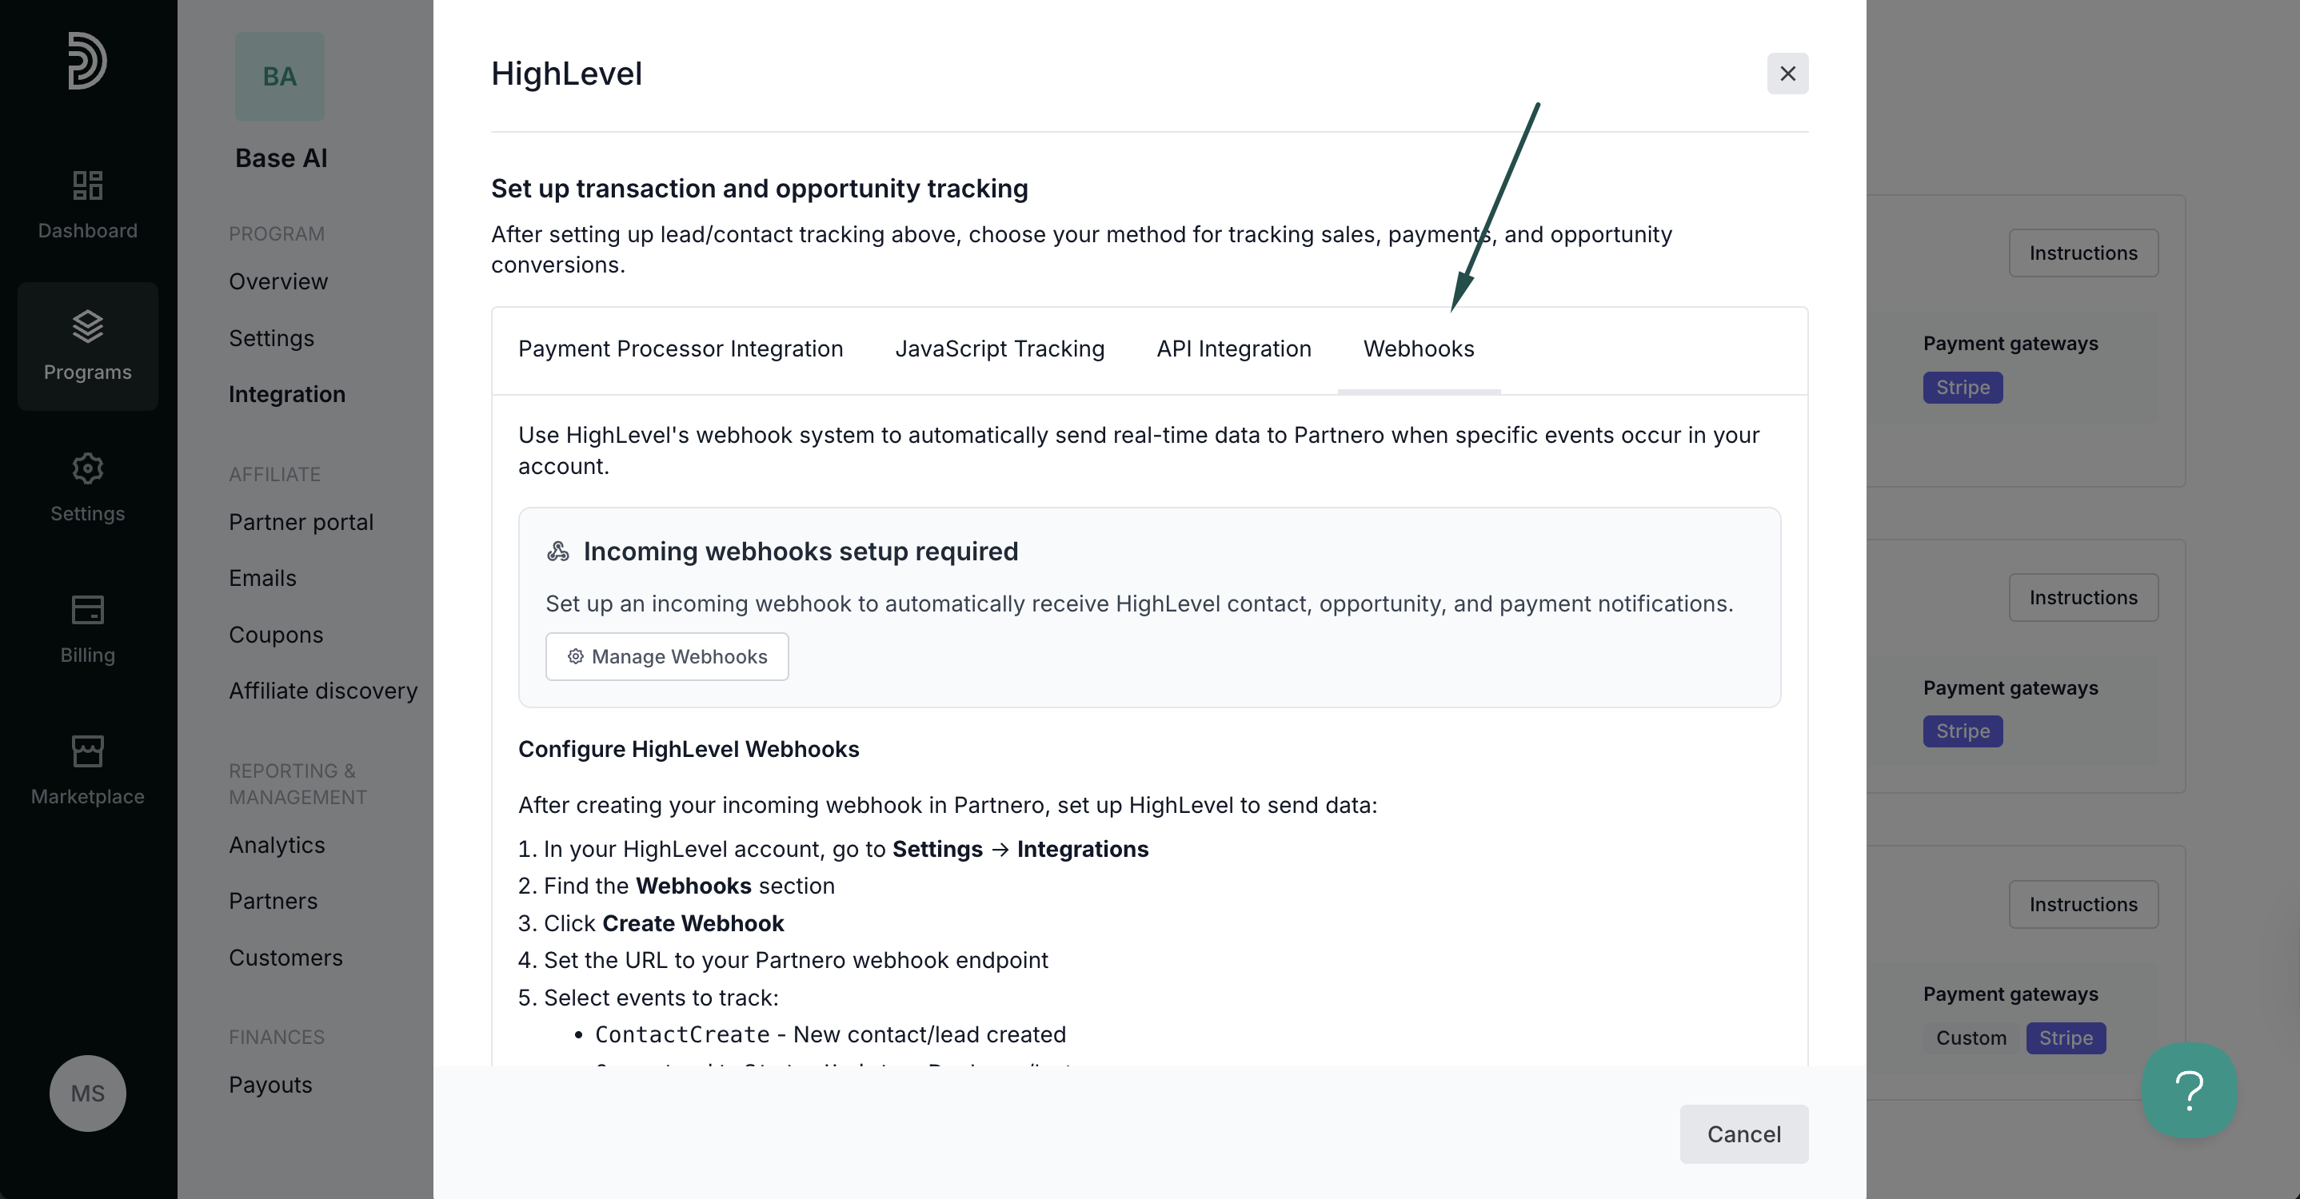Click the Custom payment gateway tag
Image resolution: width=2300 pixels, height=1199 pixels.
click(1971, 1038)
